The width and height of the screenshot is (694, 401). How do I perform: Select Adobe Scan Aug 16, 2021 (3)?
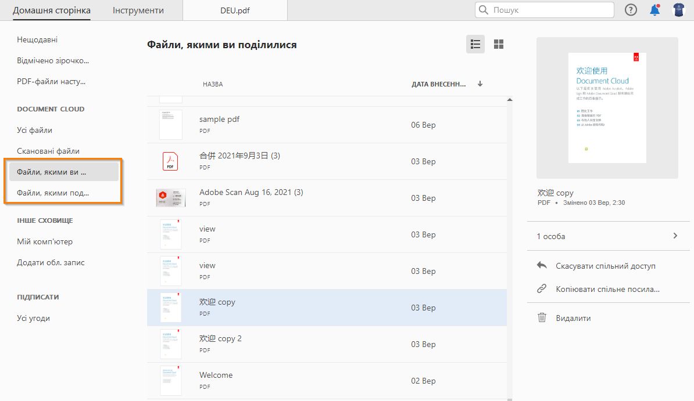click(x=251, y=192)
